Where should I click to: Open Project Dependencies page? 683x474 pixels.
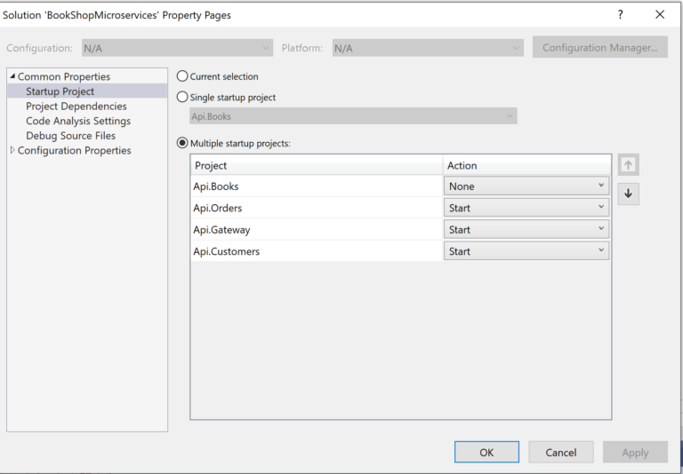tap(76, 107)
